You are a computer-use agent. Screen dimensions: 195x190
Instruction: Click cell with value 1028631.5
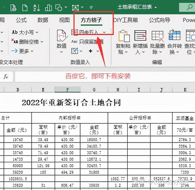pyautogui.click(x=18, y=179)
